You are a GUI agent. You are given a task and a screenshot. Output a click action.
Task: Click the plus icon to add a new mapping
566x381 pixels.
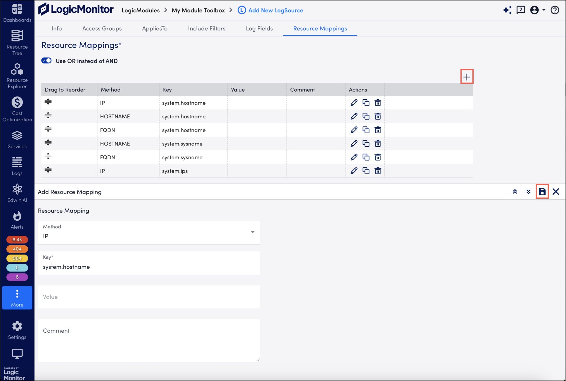click(x=467, y=77)
